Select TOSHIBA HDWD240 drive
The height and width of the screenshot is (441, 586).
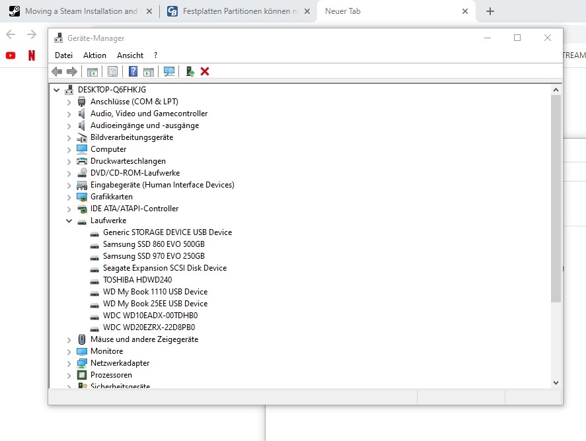137,280
